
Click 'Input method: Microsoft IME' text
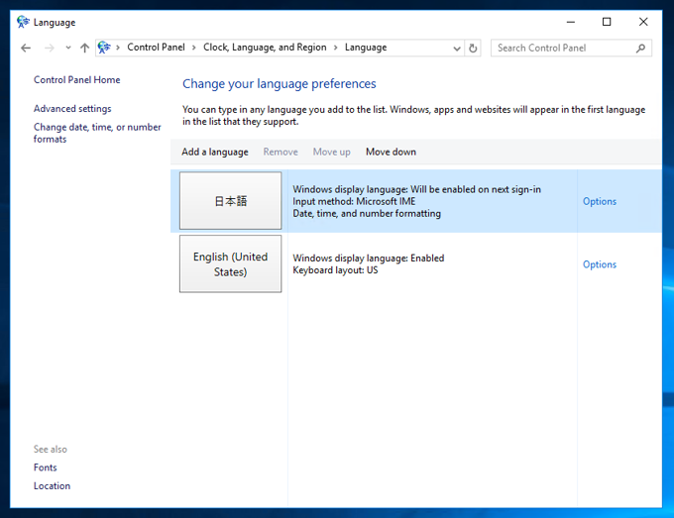pos(354,201)
